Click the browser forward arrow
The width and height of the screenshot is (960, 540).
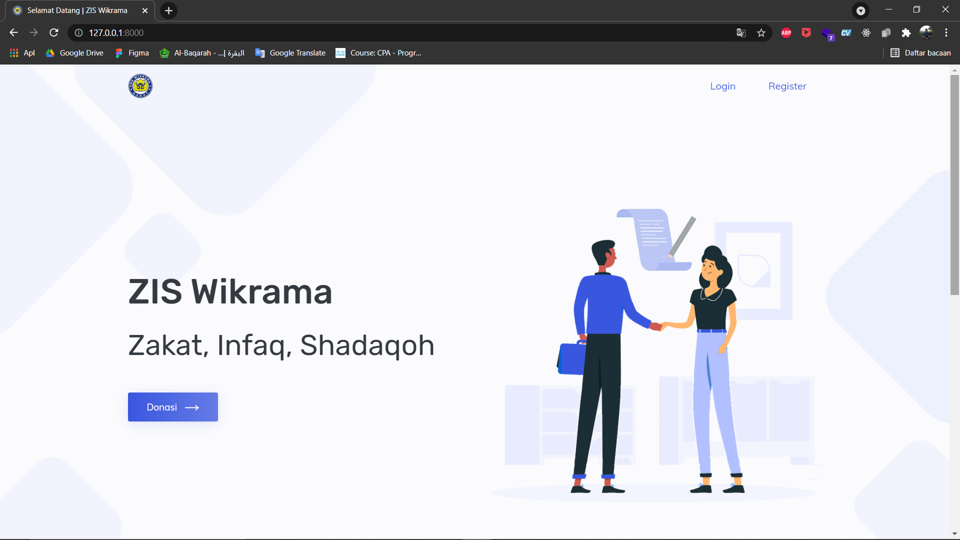tap(33, 32)
